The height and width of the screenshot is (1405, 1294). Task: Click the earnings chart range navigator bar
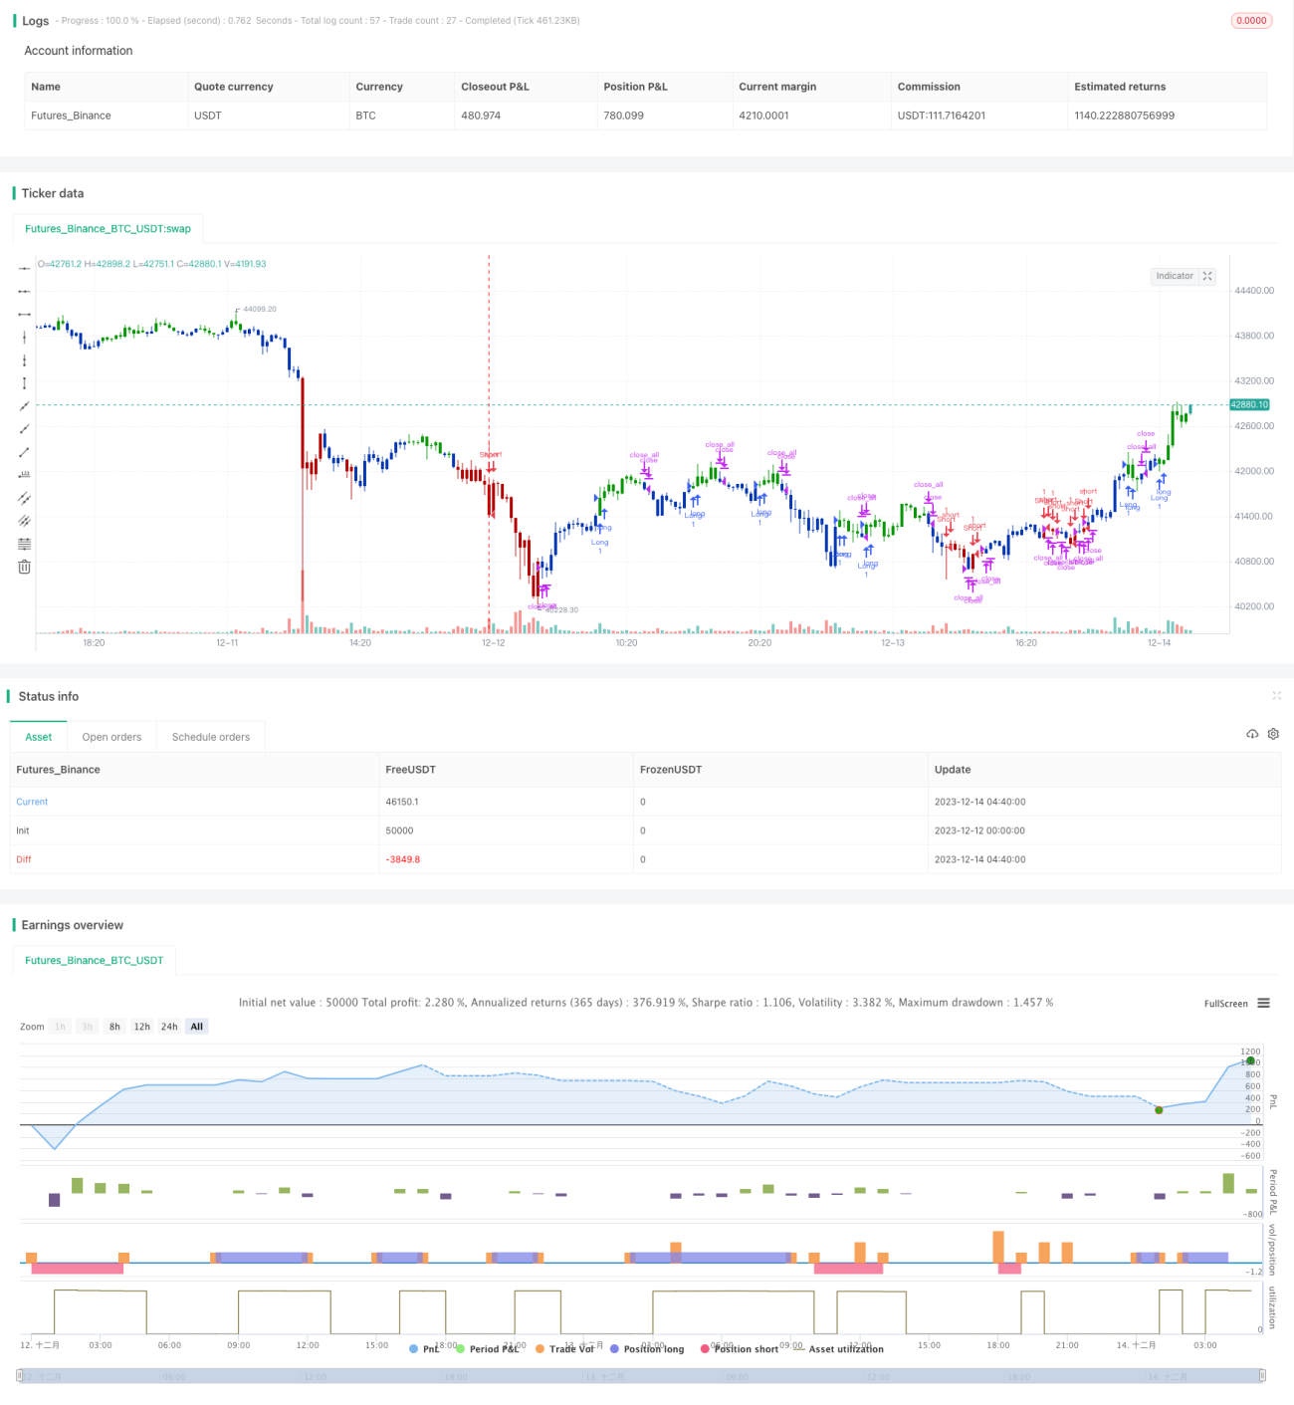pyautogui.click(x=642, y=1376)
